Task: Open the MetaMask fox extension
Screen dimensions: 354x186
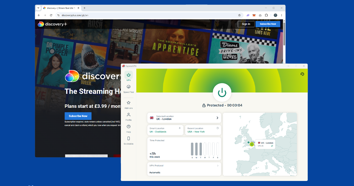Action: [254, 15]
